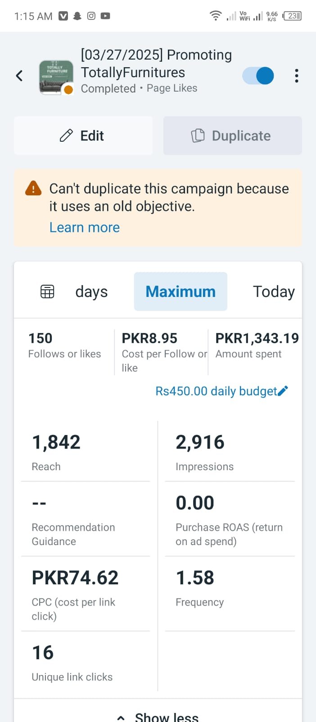Tap the Rs450.00 daily budget link
This screenshot has height=722, width=316.
[216, 391]
